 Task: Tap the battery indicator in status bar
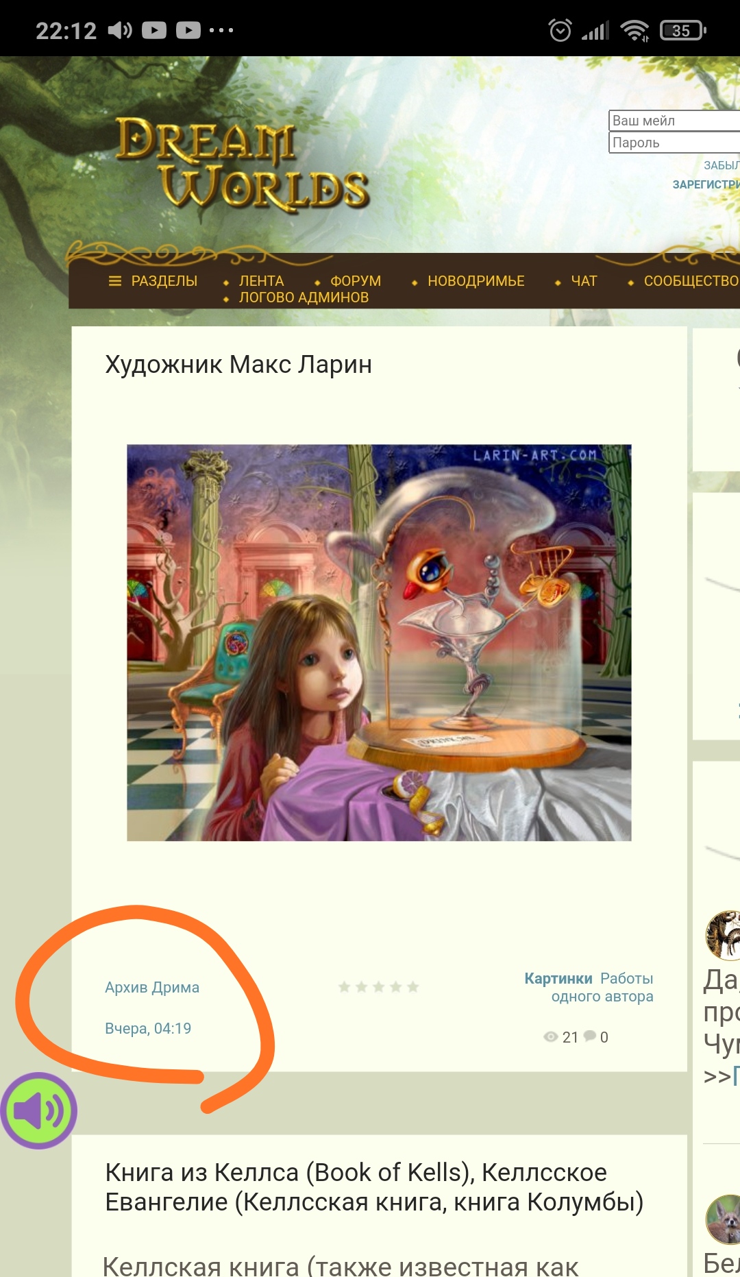tap(682, 30)
